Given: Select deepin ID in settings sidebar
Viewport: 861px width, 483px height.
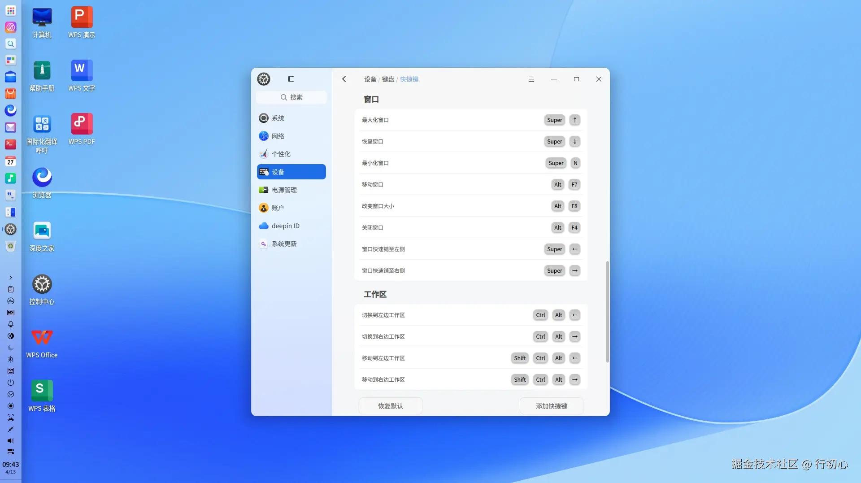Looking at the screenshot, I should pyautogui.click(x=291, y=226).
